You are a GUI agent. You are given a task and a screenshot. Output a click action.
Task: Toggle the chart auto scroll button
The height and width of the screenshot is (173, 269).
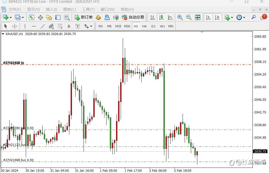[208, 17]
